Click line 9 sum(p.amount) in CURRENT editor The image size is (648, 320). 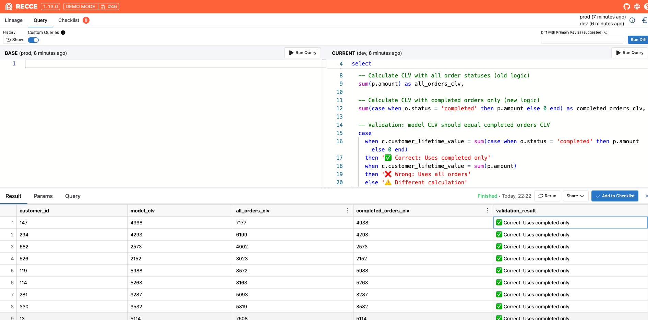(x=380, y=84)
